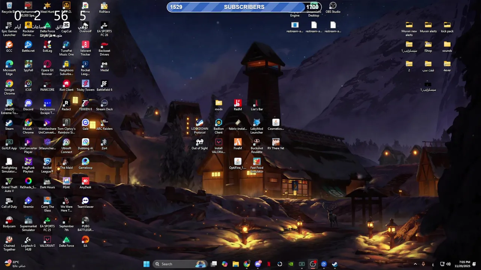Launch TeamViewer from the desktop
Image resolution: width=481 pixels, height=270 pixels.
coord(85,202)
